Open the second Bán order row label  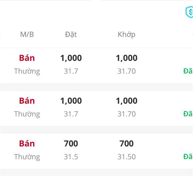(x=27, y=101)
